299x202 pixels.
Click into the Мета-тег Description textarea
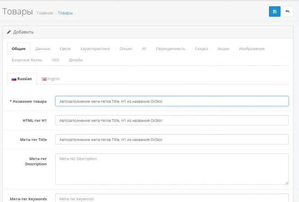(x=172, y=169)
